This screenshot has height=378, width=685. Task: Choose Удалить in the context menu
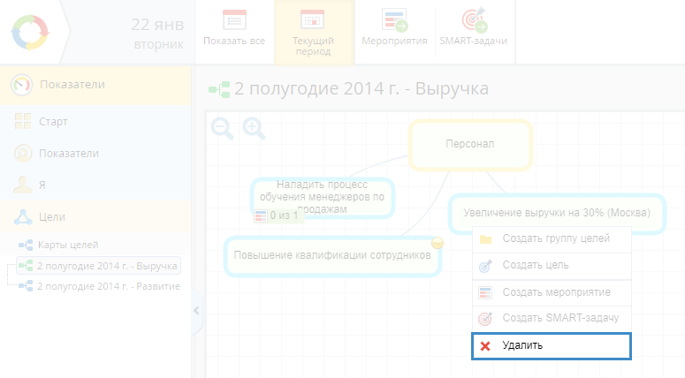[x=551, y=346]
